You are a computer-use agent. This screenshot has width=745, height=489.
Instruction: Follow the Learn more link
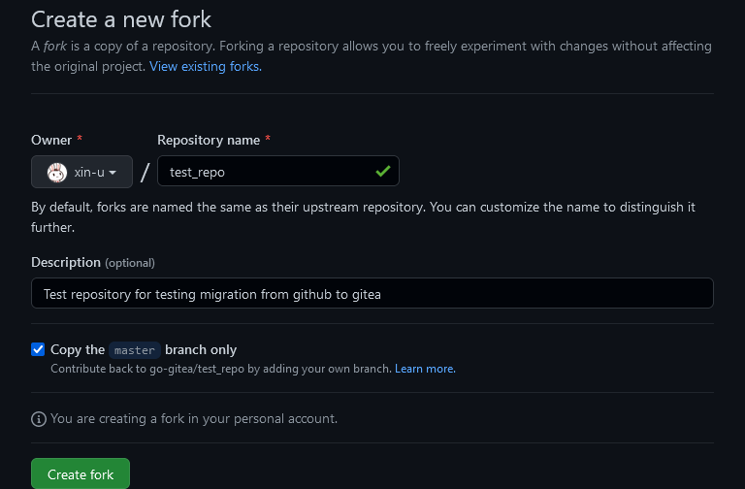pos(425,369)
